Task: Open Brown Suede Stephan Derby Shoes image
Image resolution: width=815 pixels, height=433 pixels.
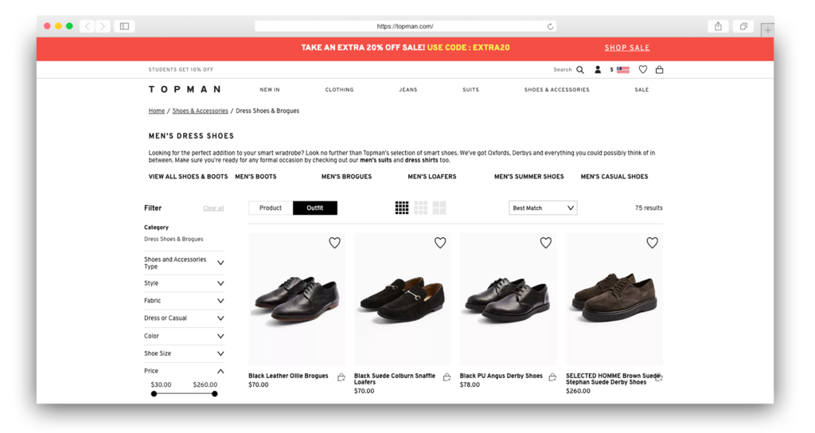Action: click(x=614, y=299)
